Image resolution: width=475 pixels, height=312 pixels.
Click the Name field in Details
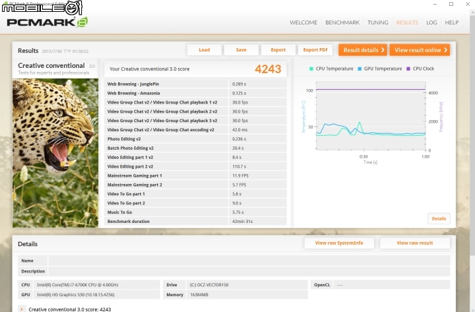click(249, 261)
